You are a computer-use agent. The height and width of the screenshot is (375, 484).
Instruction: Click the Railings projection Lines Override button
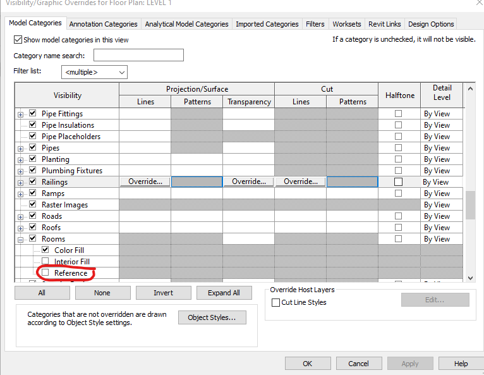[x=145, y=181]
